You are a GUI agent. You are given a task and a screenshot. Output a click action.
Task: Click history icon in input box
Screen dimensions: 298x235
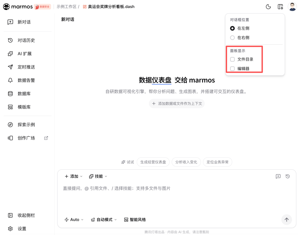[288, 176]
